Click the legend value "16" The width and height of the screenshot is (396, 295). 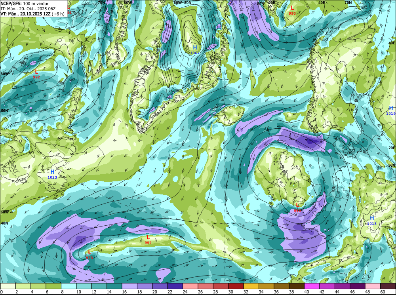[x=124, y=292]
